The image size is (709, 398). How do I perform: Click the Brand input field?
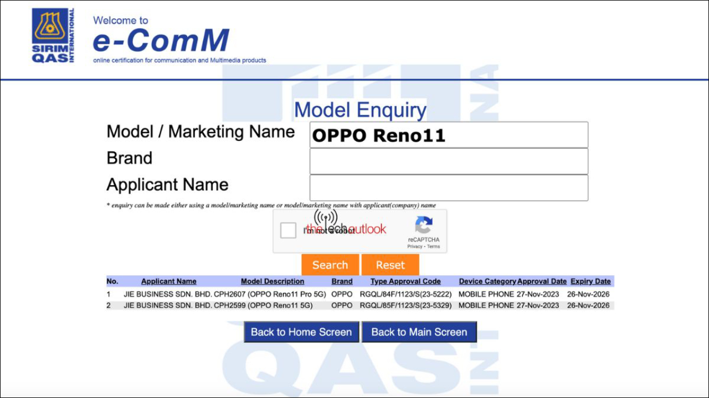449,161
